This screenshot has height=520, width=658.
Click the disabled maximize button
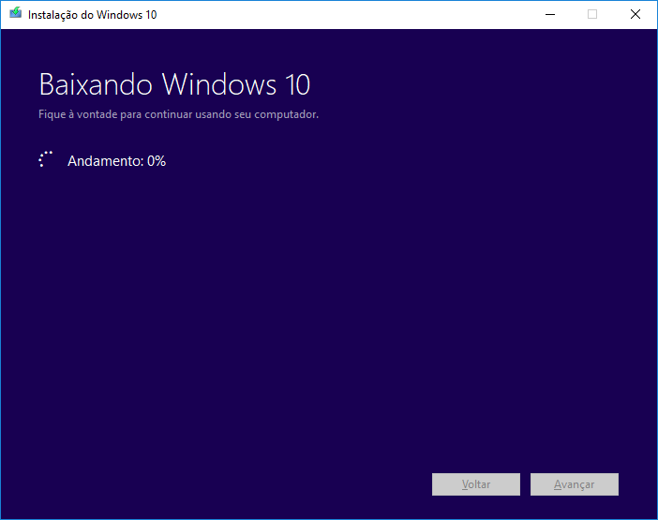592,15
